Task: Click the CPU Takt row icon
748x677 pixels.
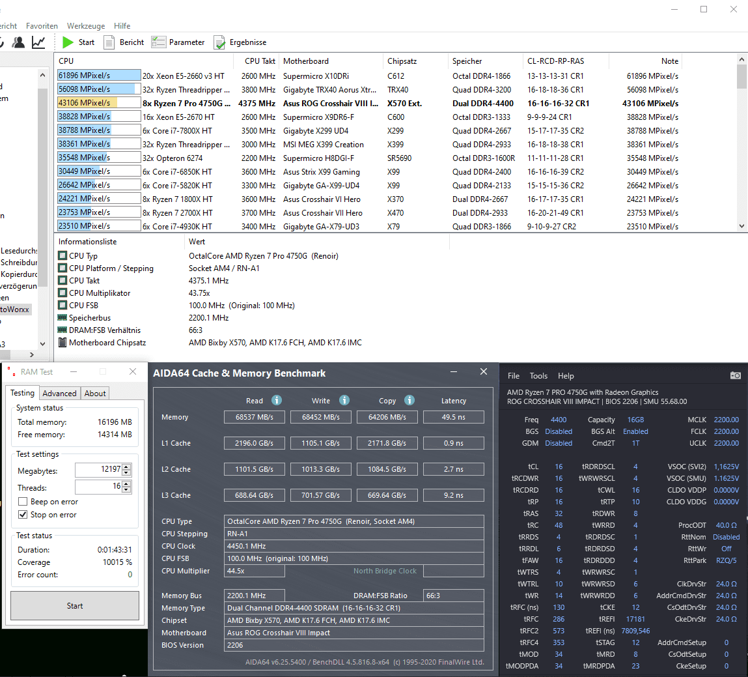Action: (62, 280)
